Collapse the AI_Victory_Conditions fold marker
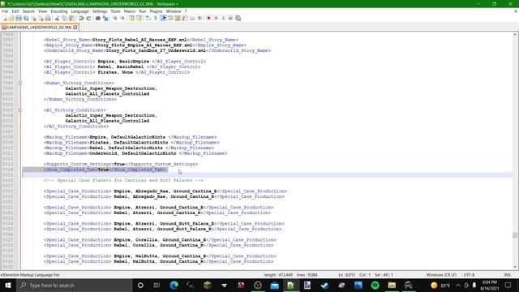Image resolution: width=519 pixels, height=292 pixels. click(x=19, y=110)
